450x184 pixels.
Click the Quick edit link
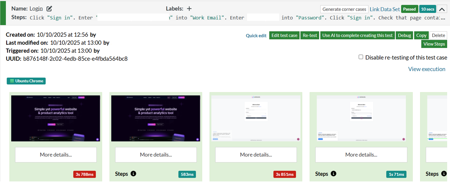tap(256, 36)
